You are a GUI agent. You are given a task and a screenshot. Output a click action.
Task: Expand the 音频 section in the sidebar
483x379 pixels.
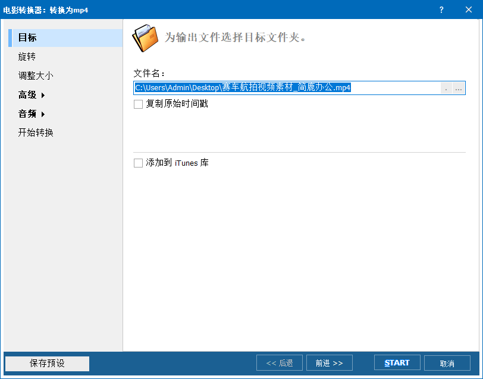(x=28, y=113)
